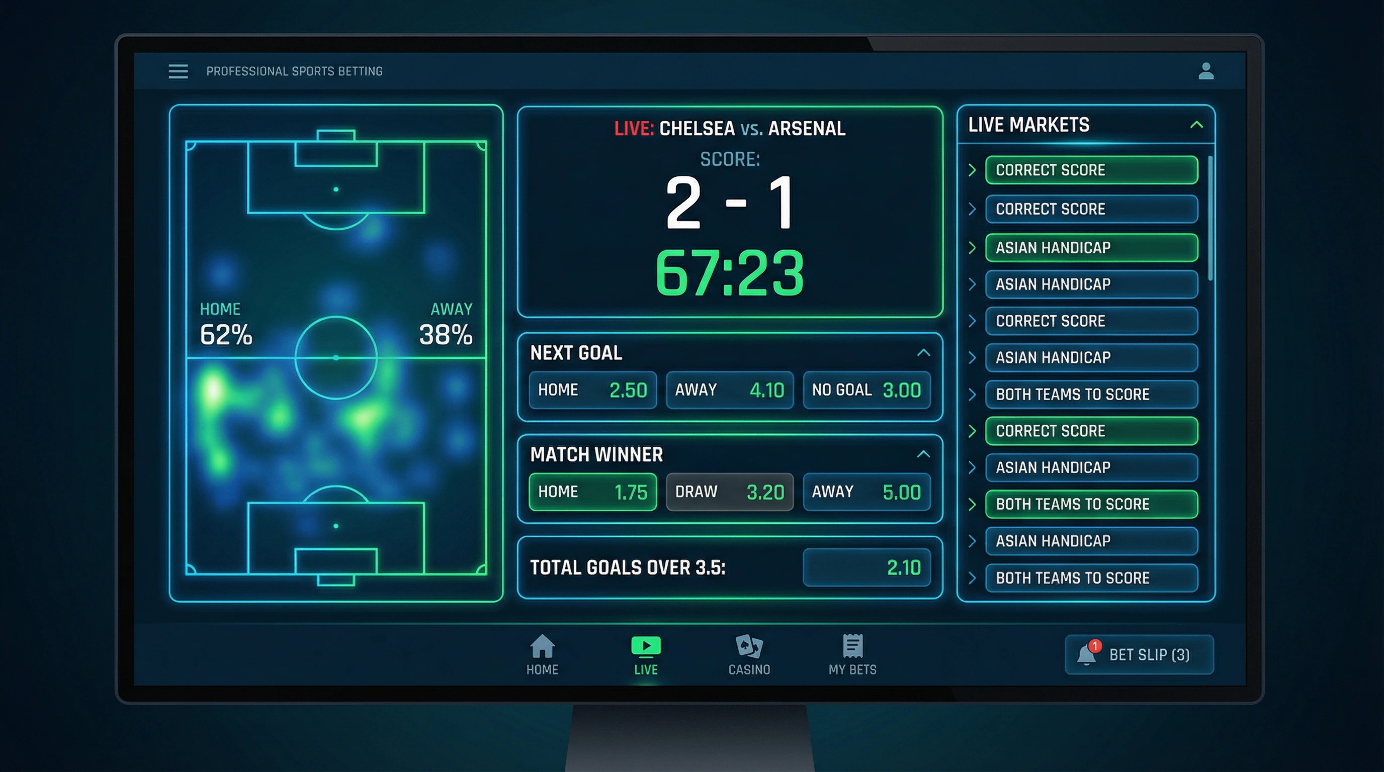The height and width of the screenshot is (772, 1384).
Task: Click Total Goals Over 3.5 odds 2.10
Action: [866, 567]
